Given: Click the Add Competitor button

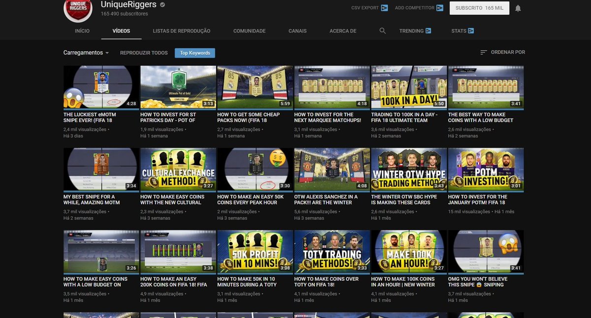Looking at the screenshot, I should tap(419, 8).
